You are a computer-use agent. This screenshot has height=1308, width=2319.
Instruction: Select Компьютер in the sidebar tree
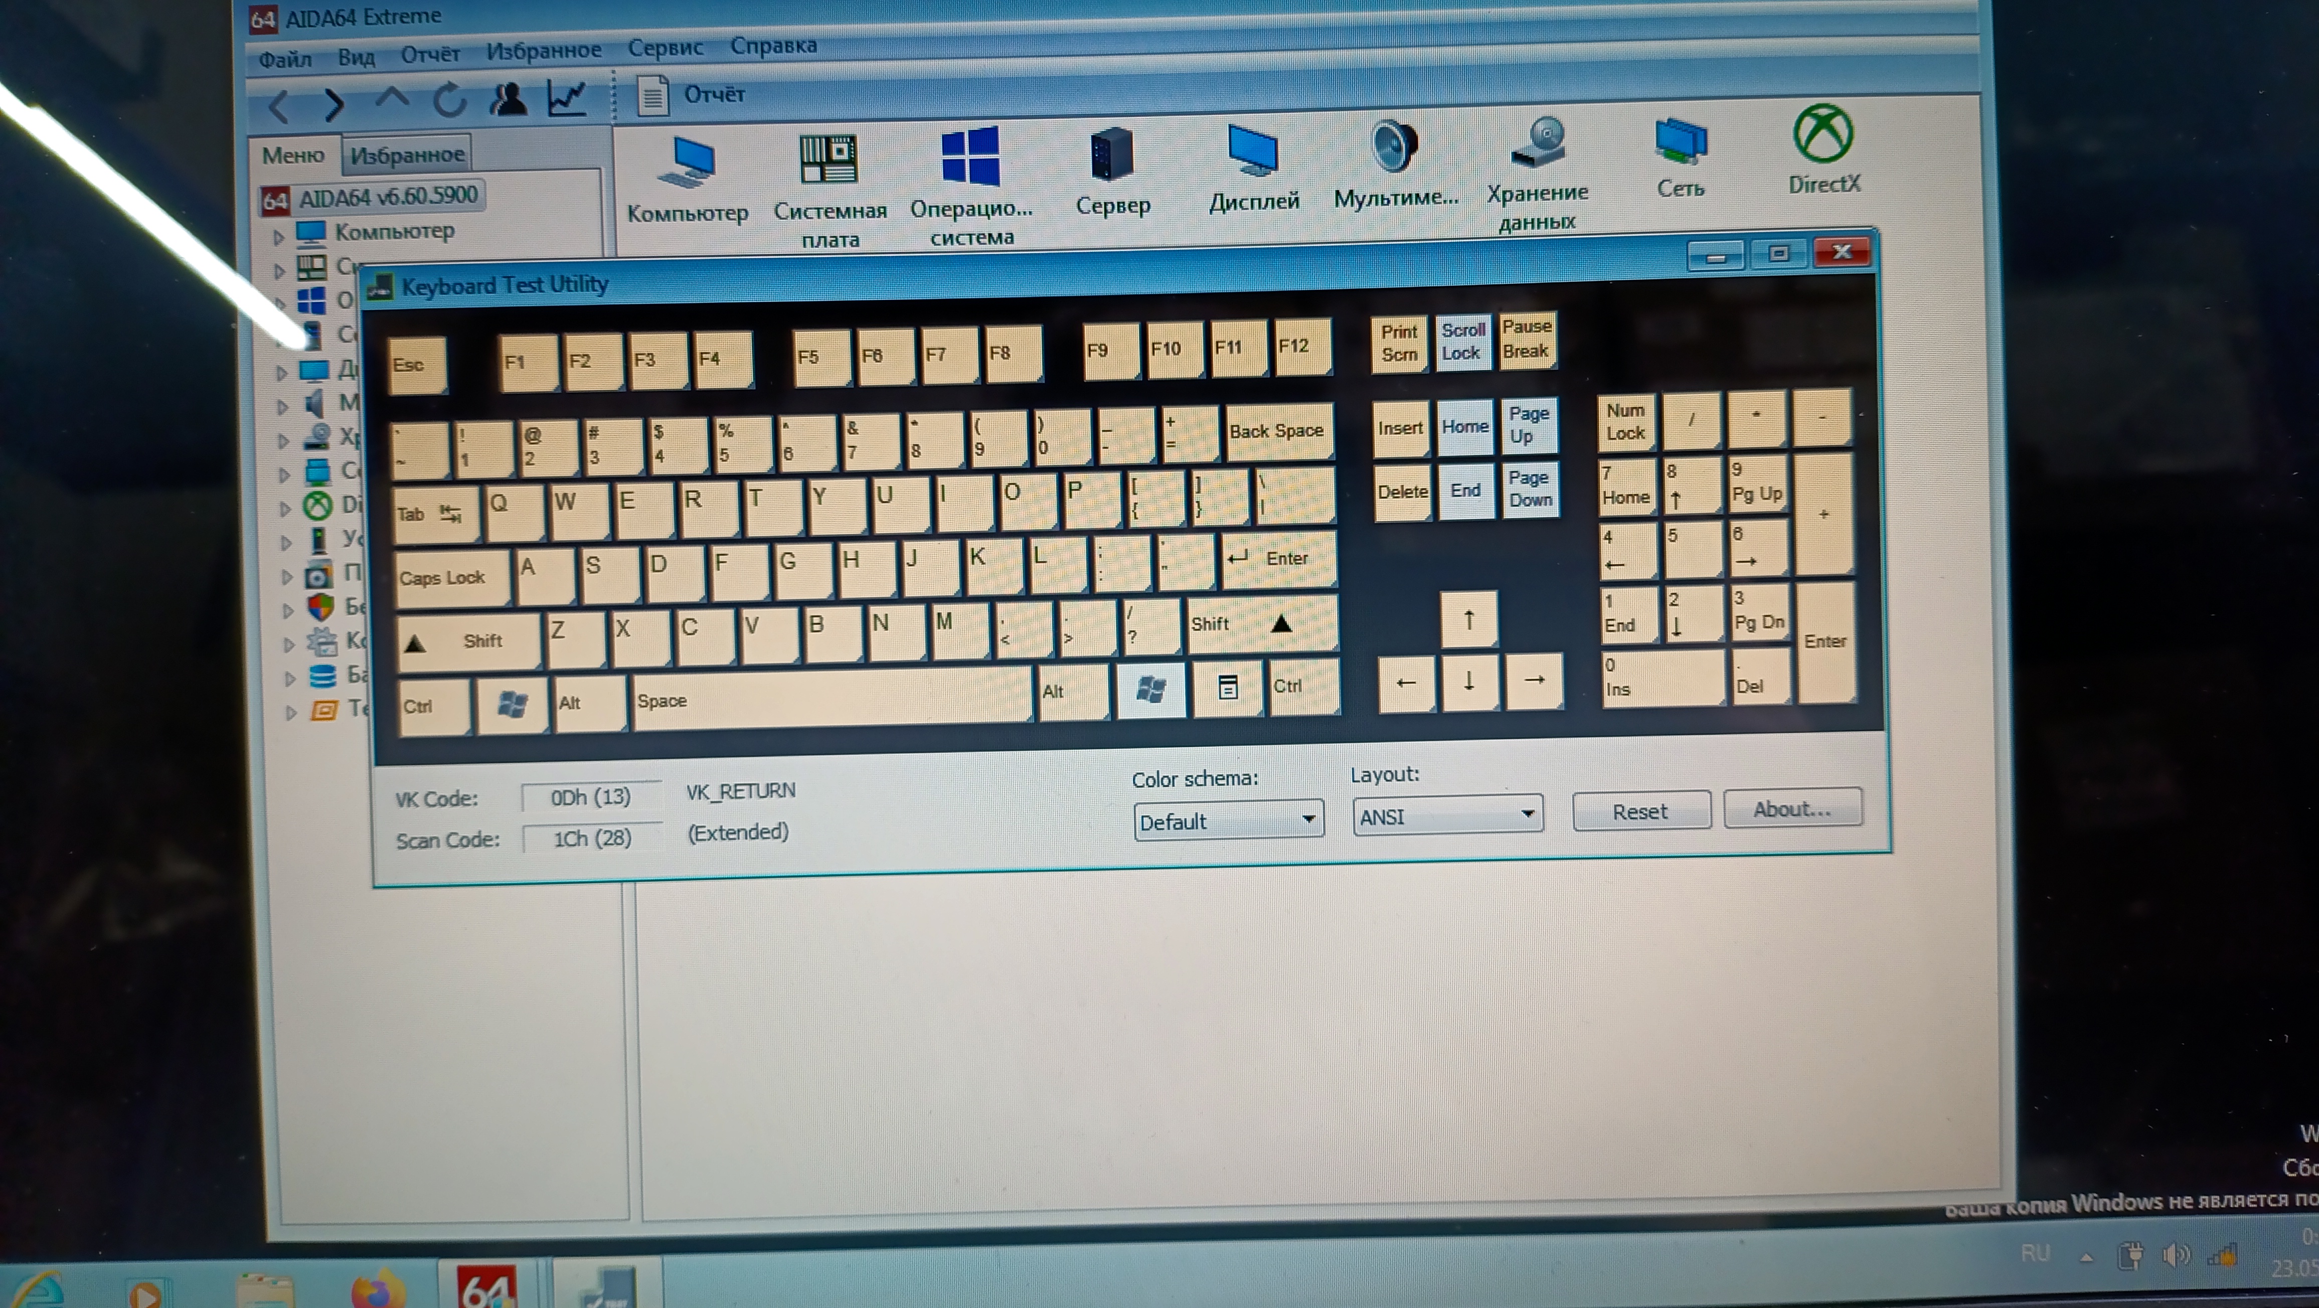point(394,231)
